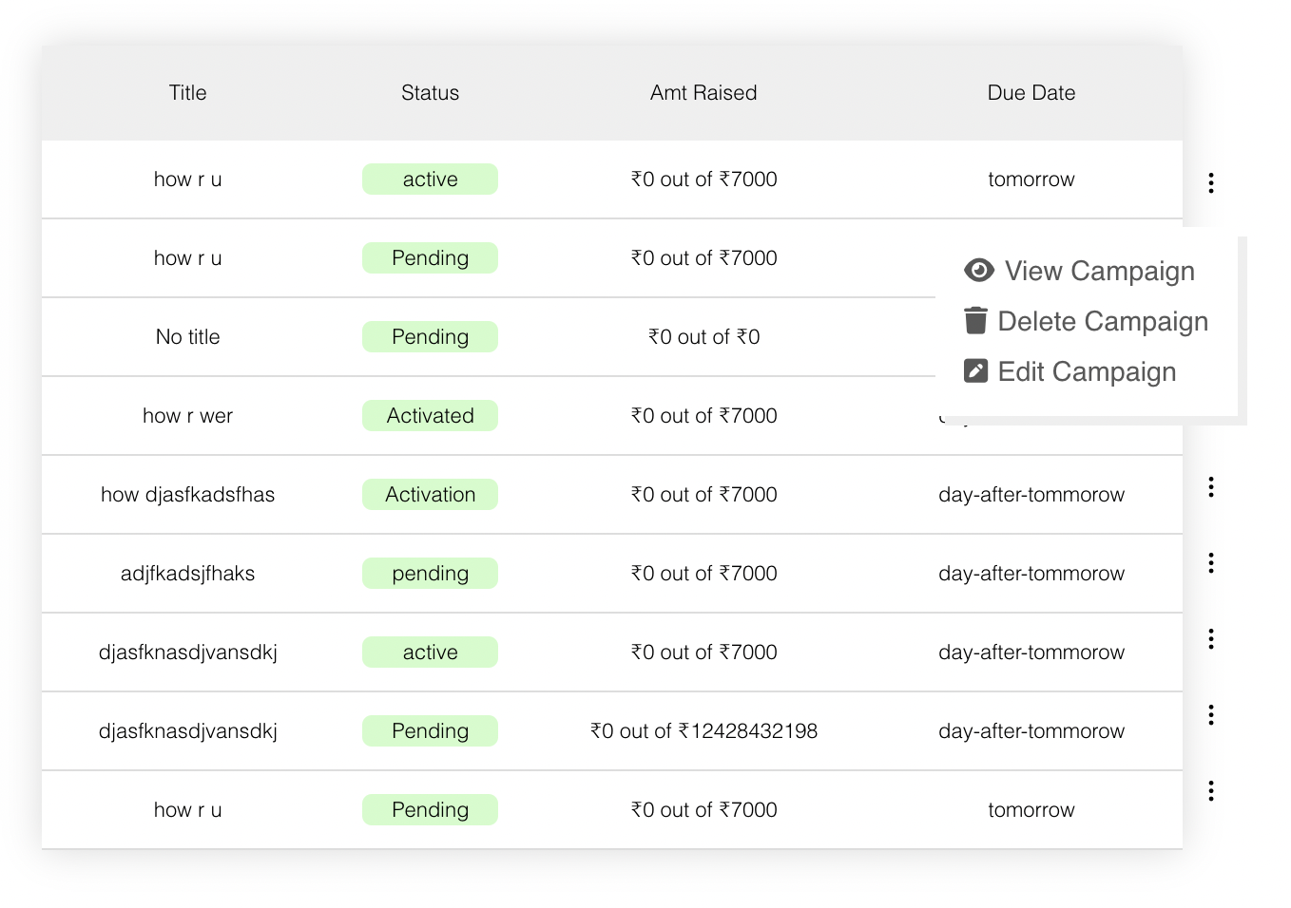1291x908 pixels.
Task: Click the active badge in the first row
Action: 430,179
